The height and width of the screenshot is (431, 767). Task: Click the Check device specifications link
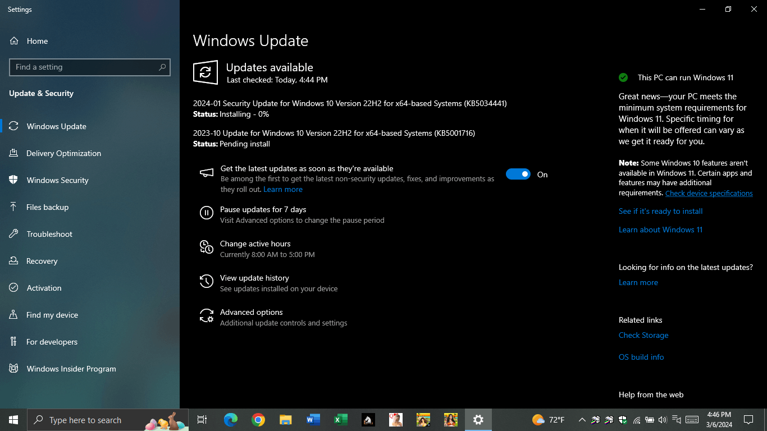click(x=709, y=193)
